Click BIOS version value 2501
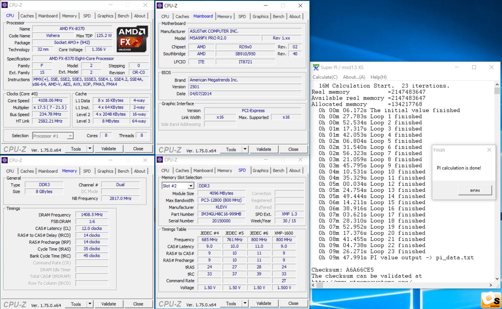This screenshot has width=502, height=309. click(245, 87)
